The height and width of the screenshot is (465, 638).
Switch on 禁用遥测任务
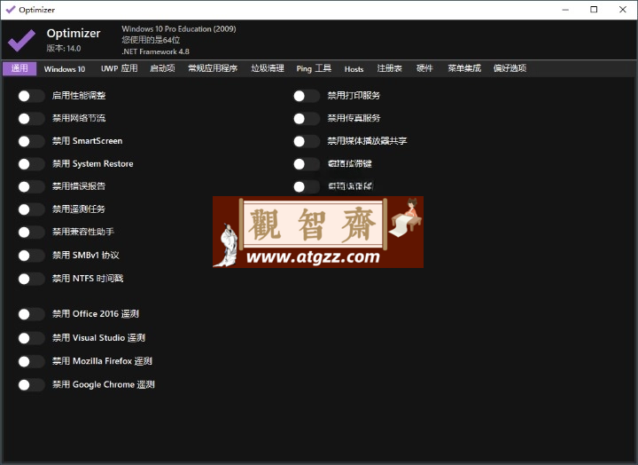click(x=31, y=209)
